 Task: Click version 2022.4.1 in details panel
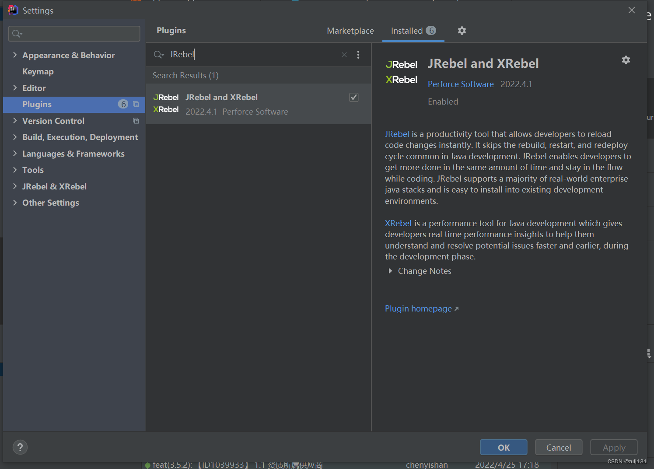pyautogui.click(x=516, y=84)
